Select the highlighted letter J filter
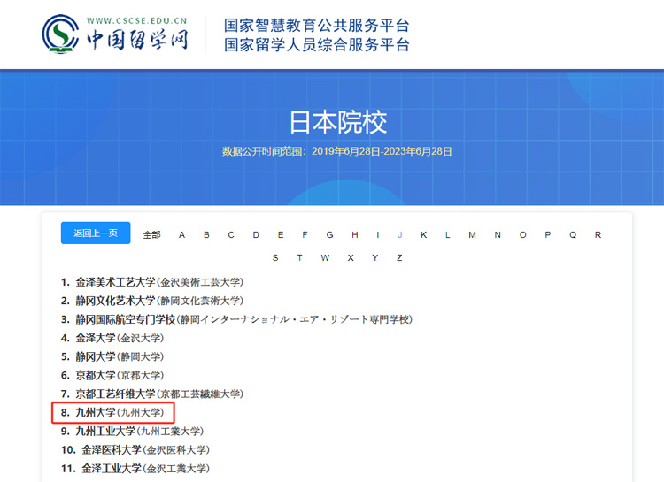664x482 pixels. point(400,235)
